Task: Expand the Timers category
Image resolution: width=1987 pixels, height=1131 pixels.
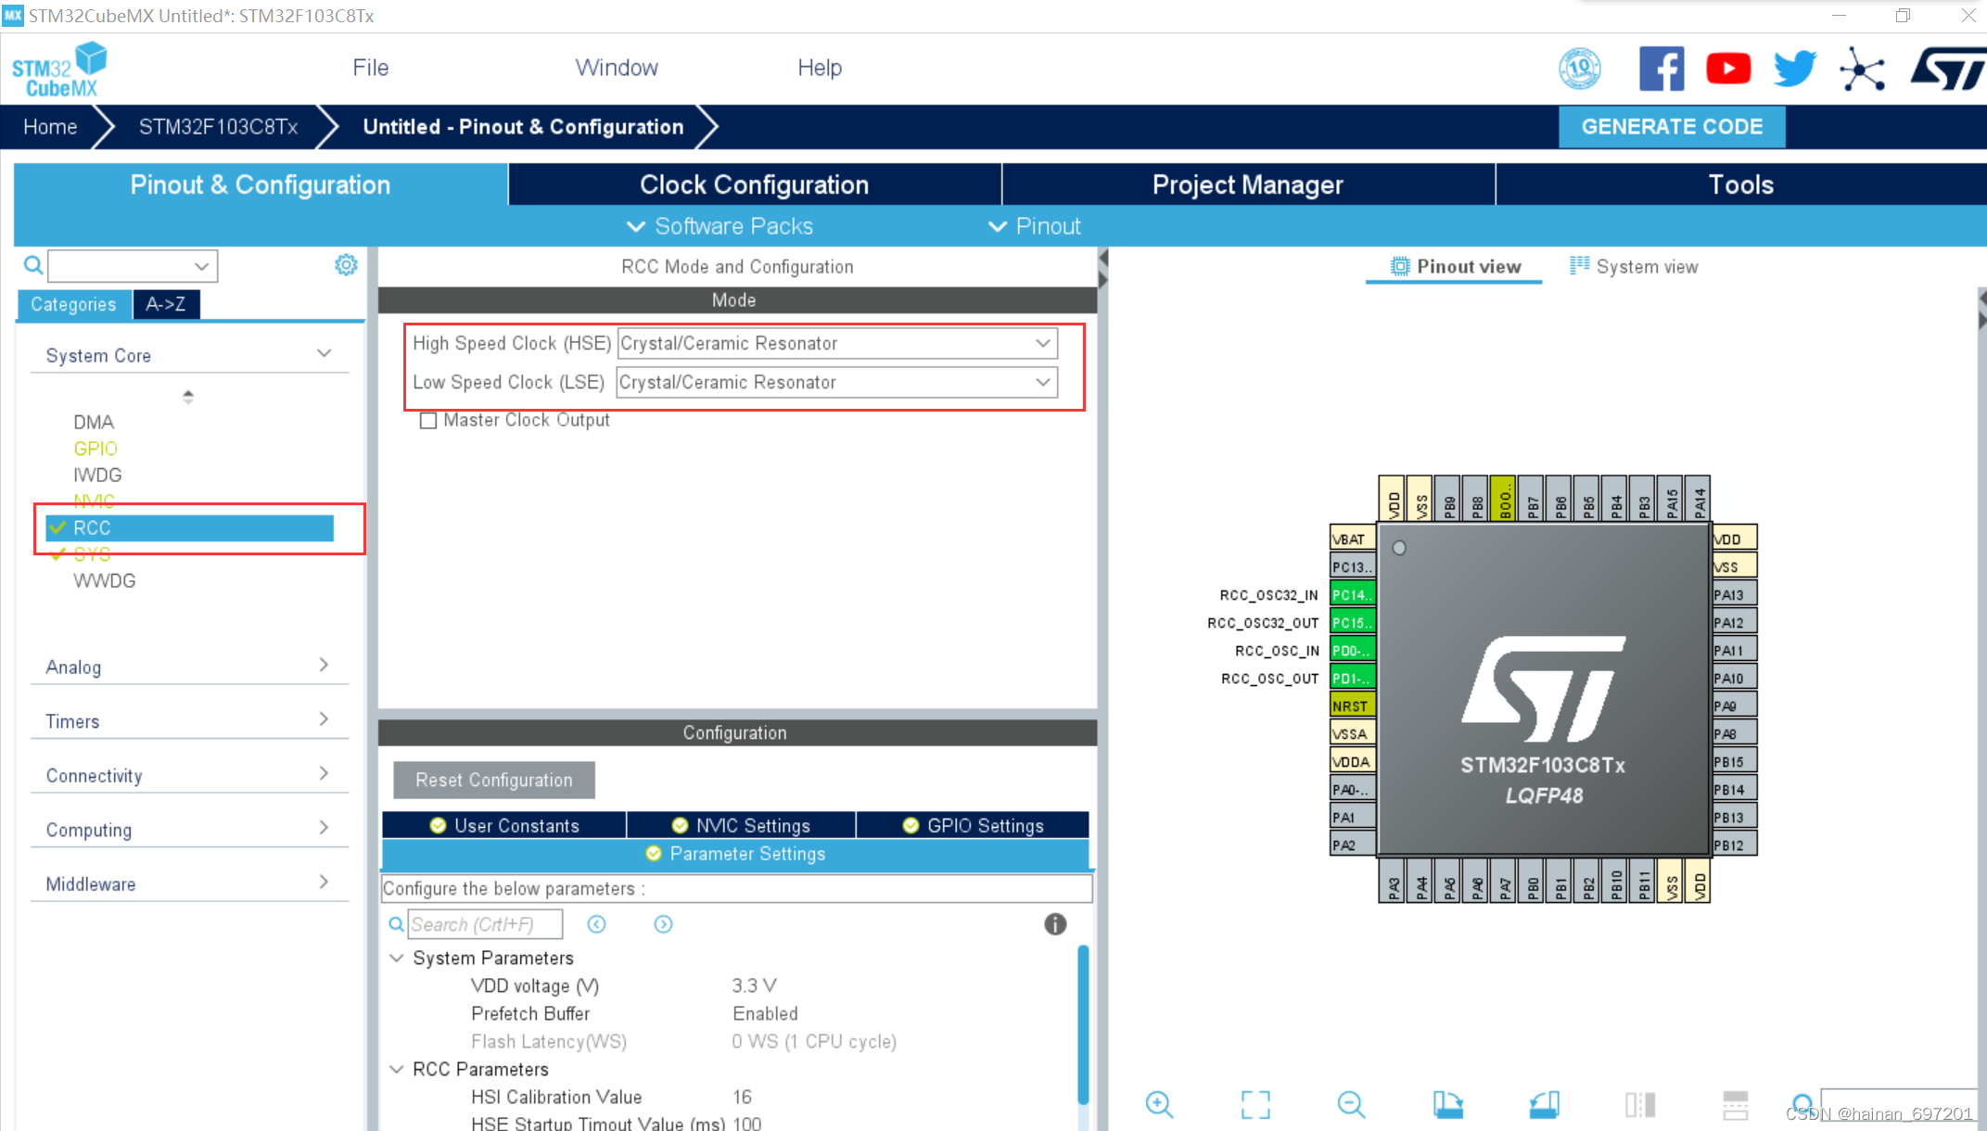Action: tap(324, 718)
